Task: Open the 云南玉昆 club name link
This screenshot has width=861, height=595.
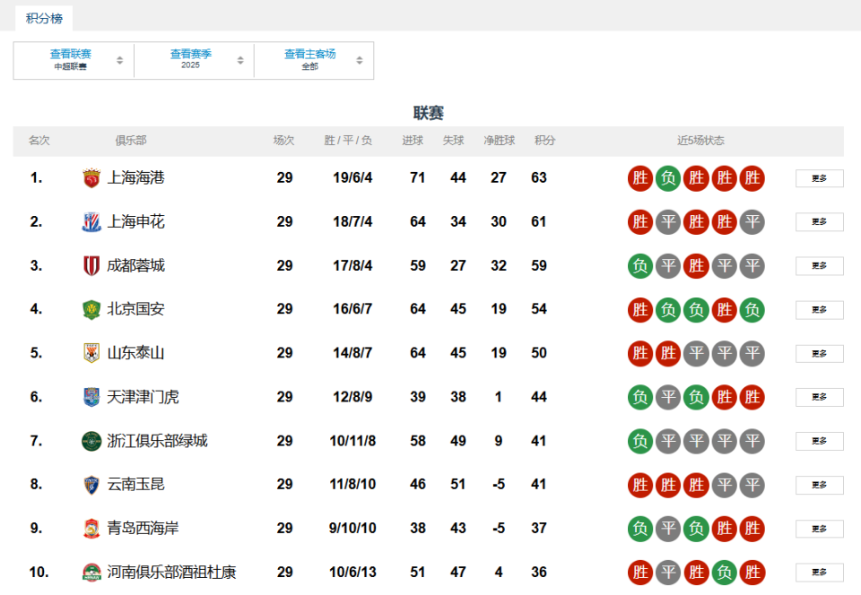Action: 135,484
